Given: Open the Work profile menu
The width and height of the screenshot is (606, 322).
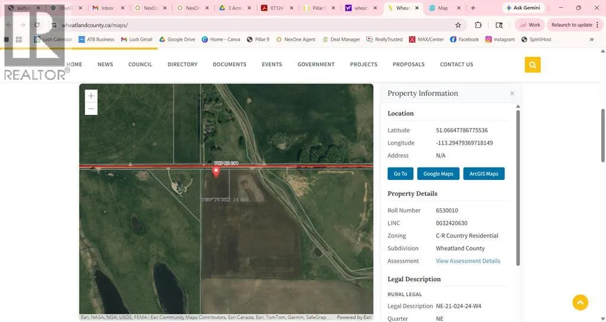Looking at the screenshot, I should point(530,25).
